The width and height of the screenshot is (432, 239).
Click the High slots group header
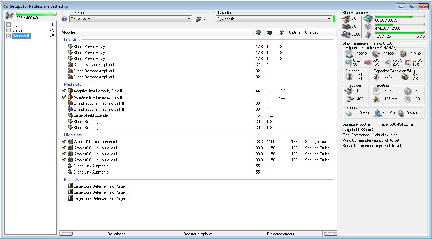click(x=73, y=135)
